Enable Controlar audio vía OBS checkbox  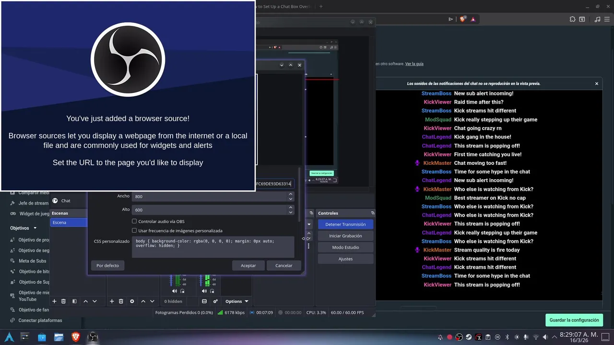(x=134, y=221)
